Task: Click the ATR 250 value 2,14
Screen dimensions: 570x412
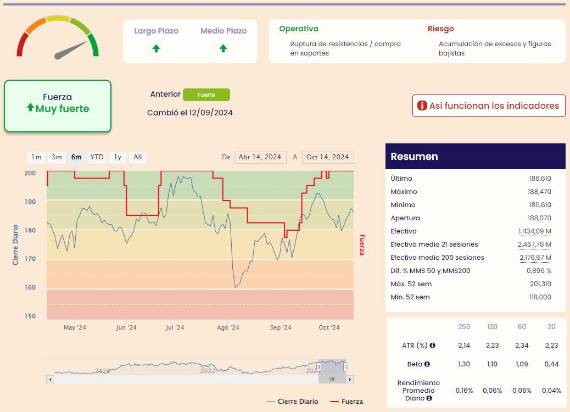Action: (x=464, y=346)
